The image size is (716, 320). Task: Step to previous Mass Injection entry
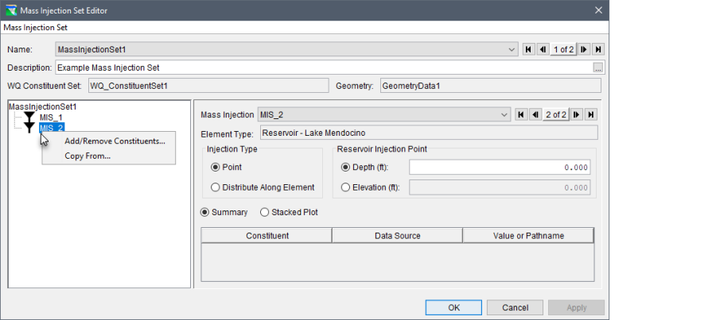point(535,115)
